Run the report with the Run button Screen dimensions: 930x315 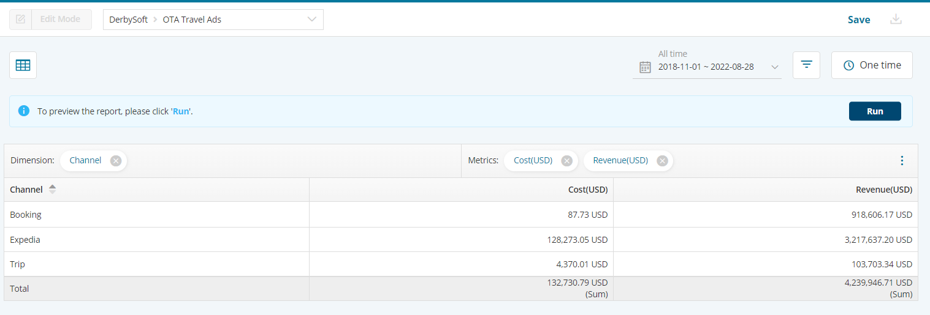[875, 111]
